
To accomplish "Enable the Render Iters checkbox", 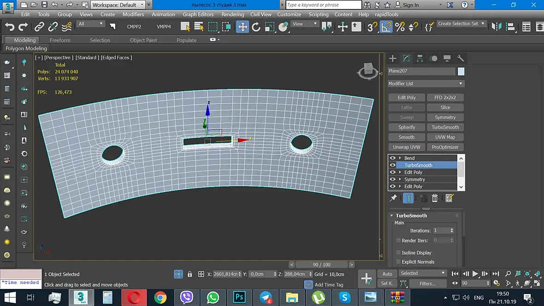I will point(398,241).
